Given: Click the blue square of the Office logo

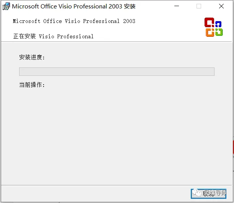Looking at the screenshot, I should pyautogui.click(x=218, y=24).
